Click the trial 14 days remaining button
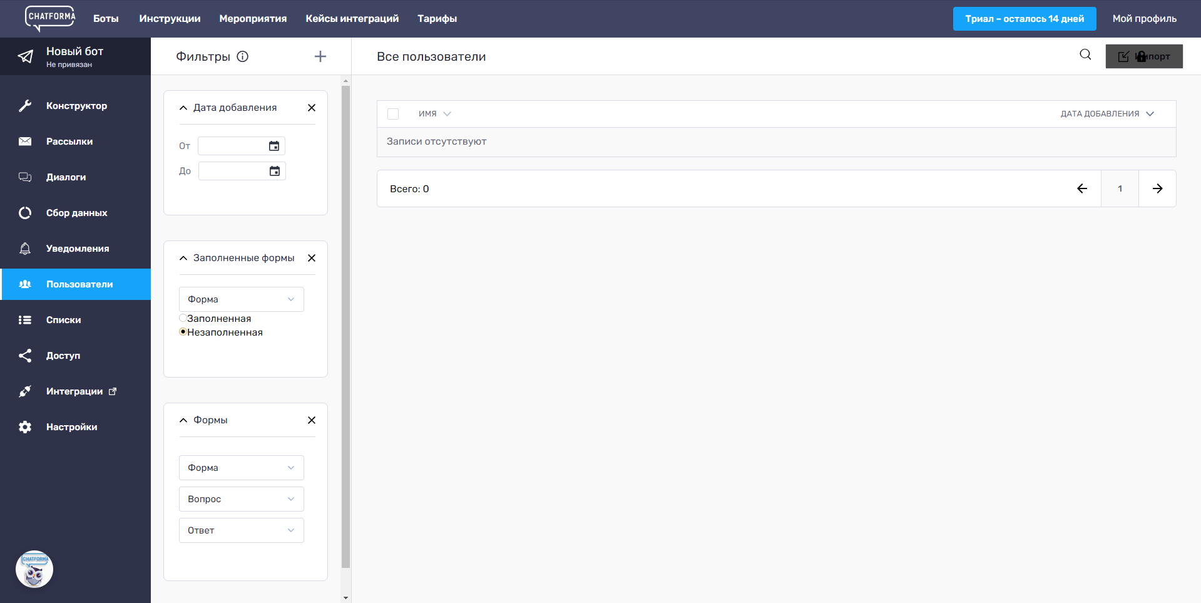This screenshot has width=1201, height=603. [1025, 19]
